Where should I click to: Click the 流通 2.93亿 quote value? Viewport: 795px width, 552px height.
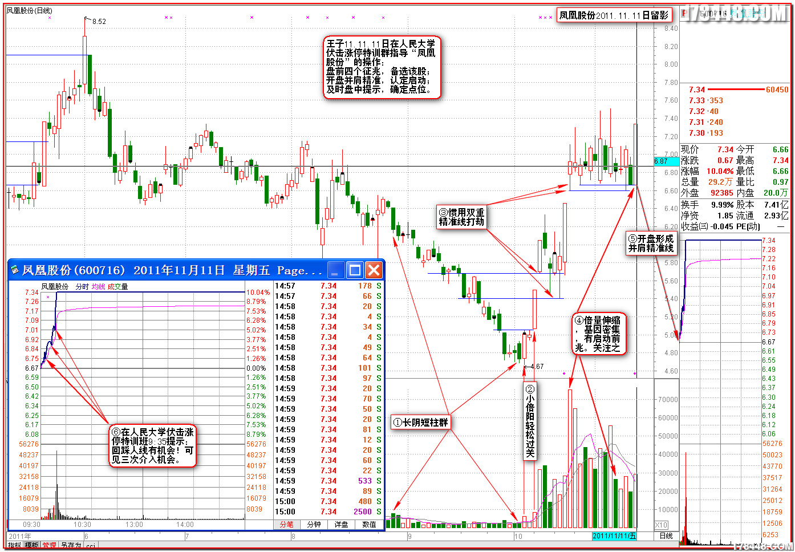click(777, 216)
